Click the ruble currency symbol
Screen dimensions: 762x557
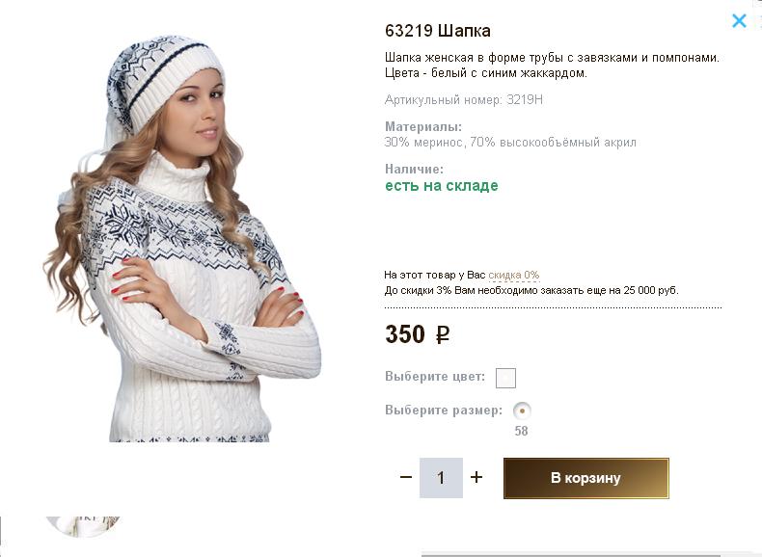443,335
